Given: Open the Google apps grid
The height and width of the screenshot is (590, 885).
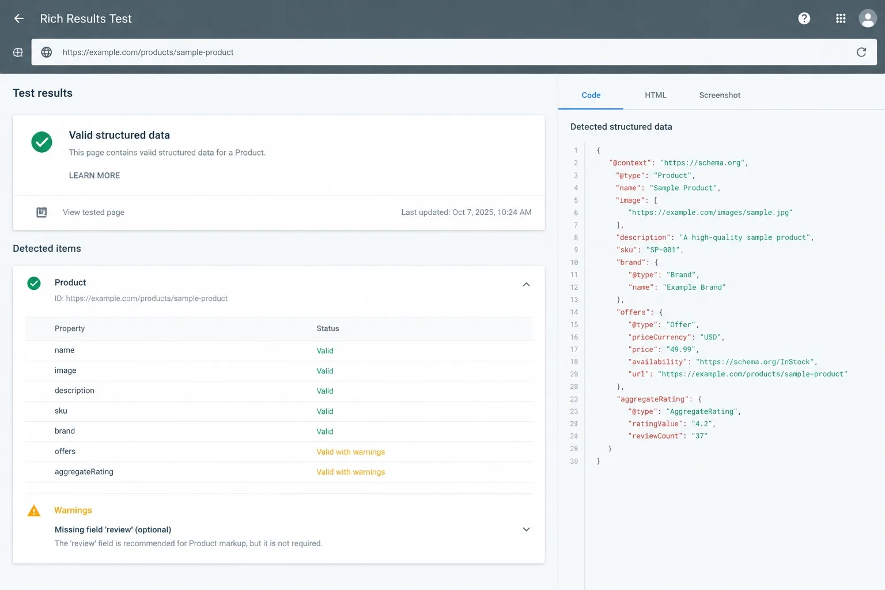Looking at the screenshot, I should coord(841,18).
